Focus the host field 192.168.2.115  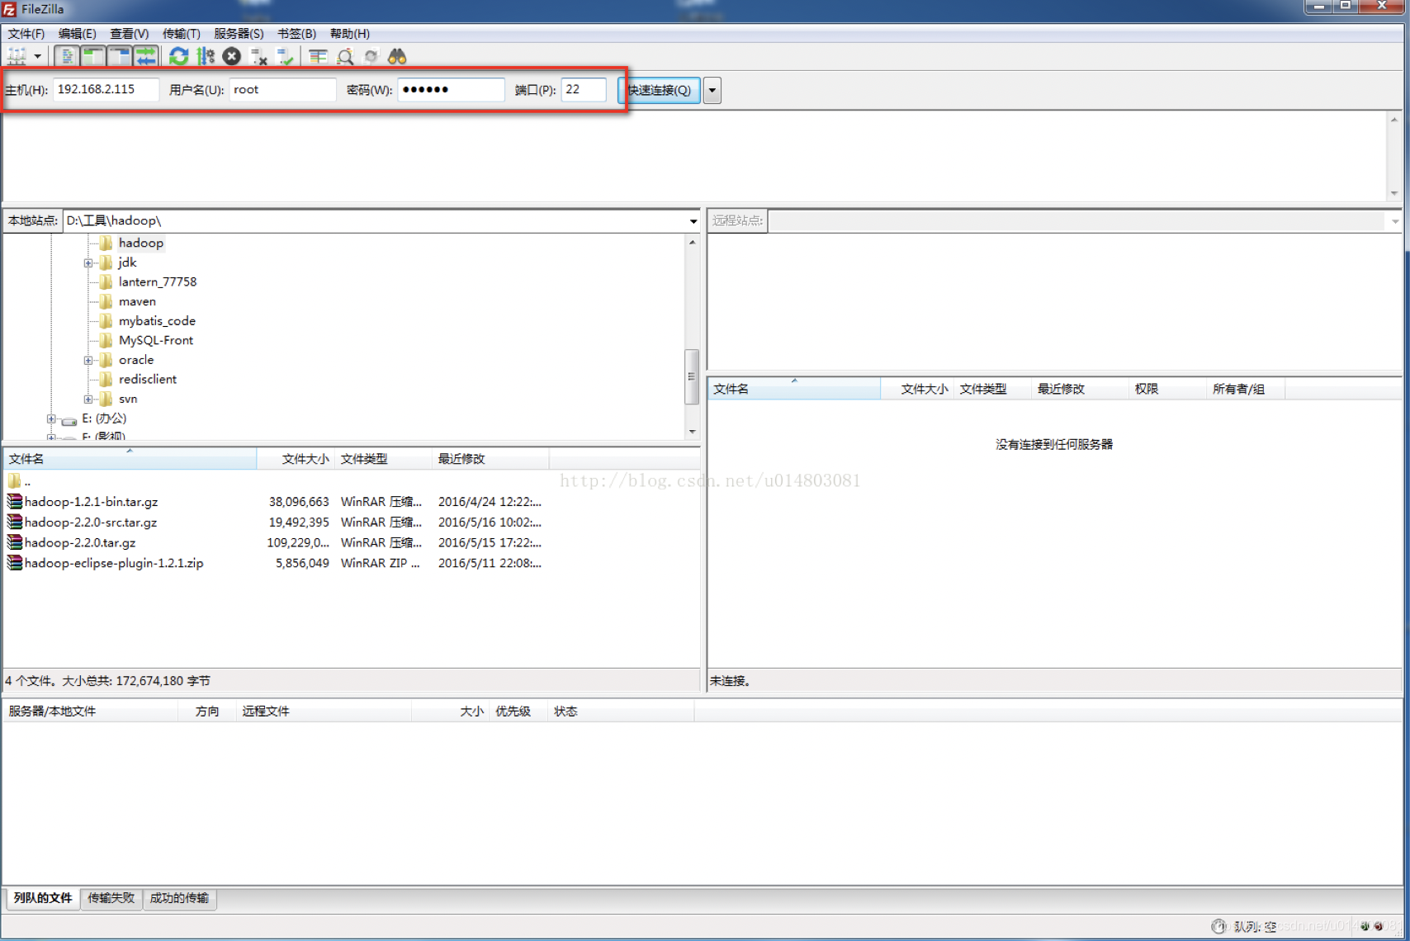[106, 89]
